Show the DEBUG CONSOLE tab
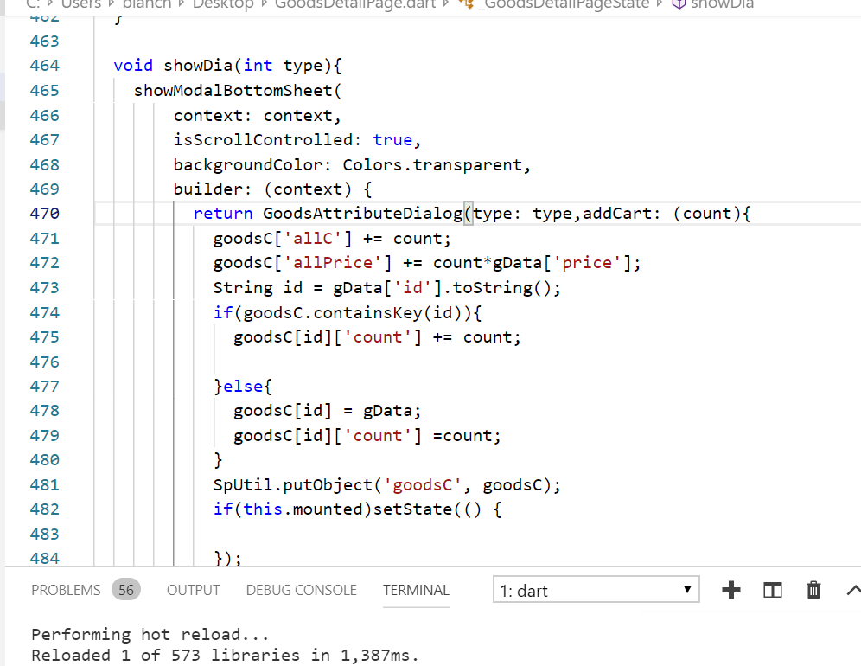The width and height of the screenshot is (861, 666). (x=302, y=590)
